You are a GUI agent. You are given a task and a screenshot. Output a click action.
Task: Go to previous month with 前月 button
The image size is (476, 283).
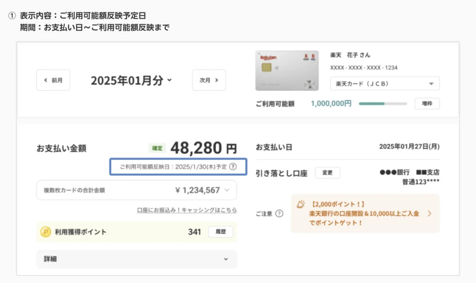point(53,80)
